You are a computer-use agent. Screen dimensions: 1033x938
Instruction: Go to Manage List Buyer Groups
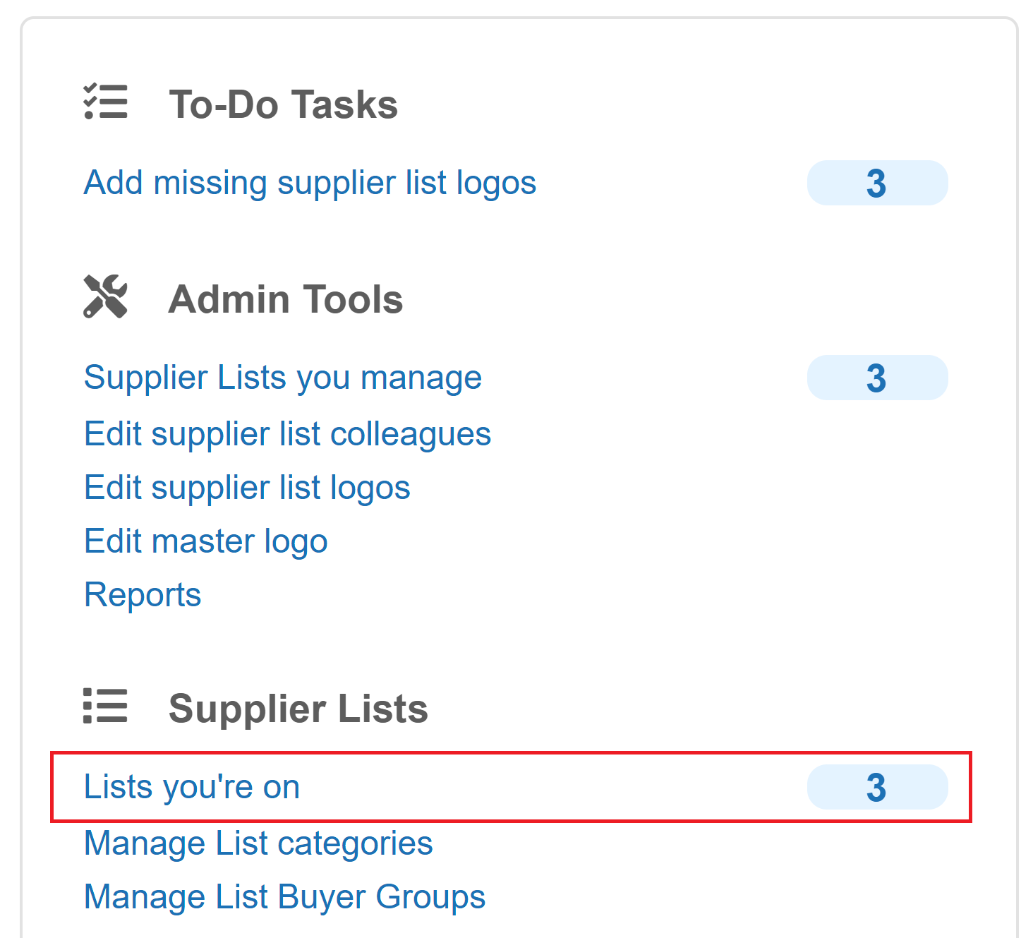tap(284, 897)
